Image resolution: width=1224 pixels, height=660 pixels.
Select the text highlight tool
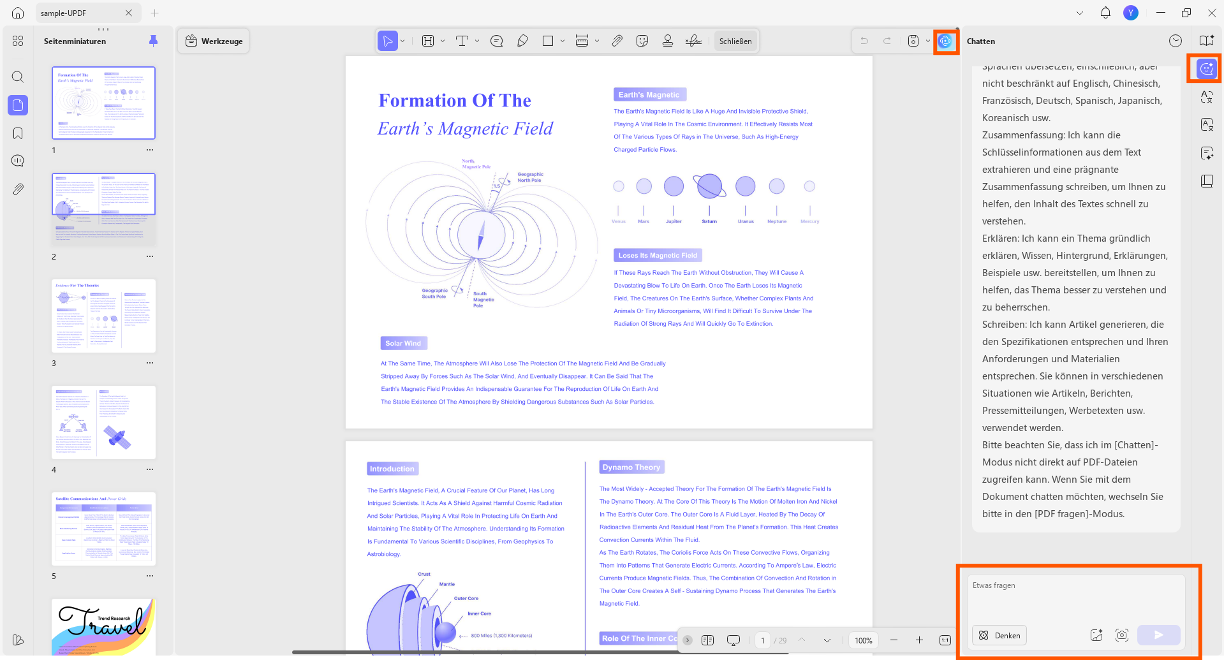[x=428, y=41]
